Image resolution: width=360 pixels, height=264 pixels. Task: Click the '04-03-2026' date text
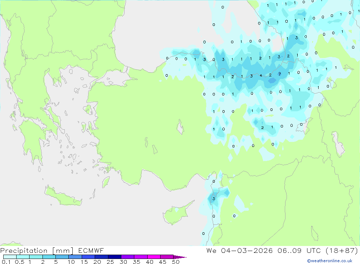[247, 251]
